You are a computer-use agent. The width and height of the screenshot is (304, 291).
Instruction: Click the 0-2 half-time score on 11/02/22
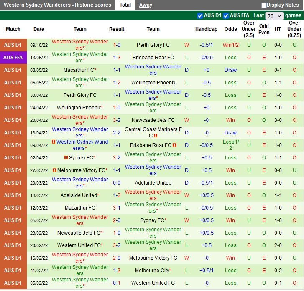point(278,270)
